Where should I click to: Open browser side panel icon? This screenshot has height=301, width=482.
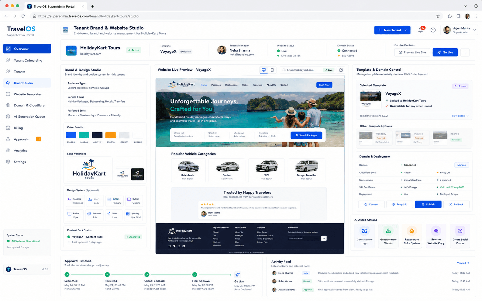459,16
